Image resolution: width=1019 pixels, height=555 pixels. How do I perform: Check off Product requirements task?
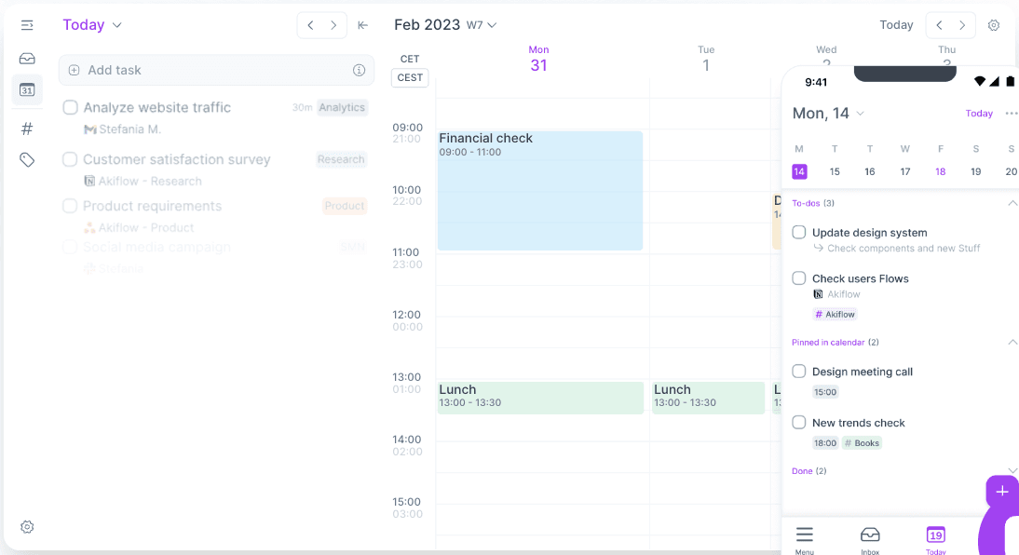pos(70,206)
